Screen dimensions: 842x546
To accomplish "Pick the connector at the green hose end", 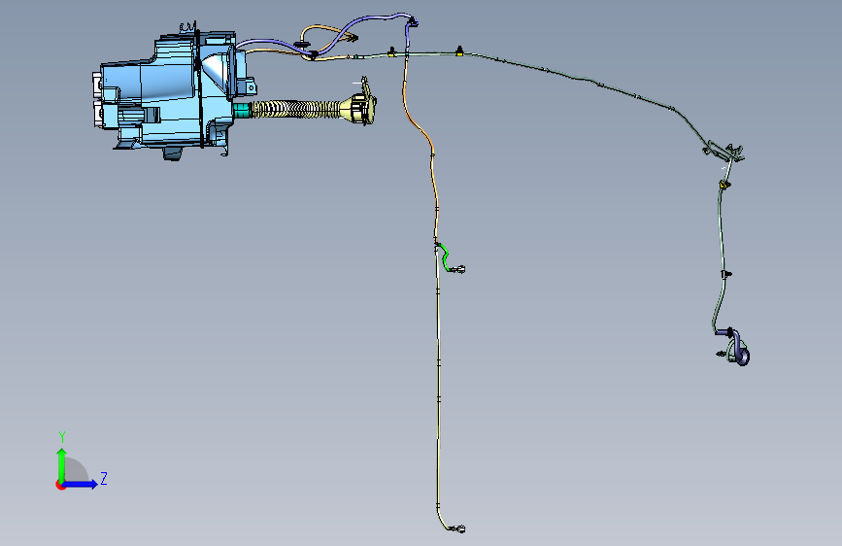I will 458,269.
